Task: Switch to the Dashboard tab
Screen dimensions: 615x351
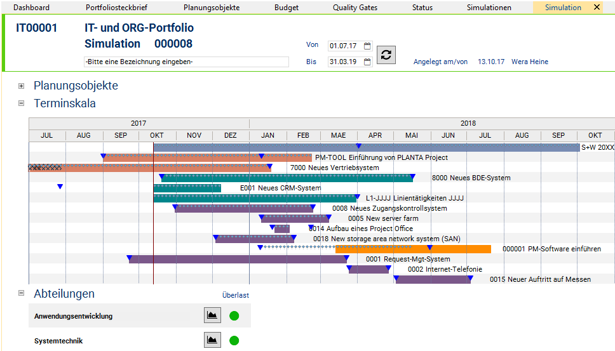Action: 31,8
